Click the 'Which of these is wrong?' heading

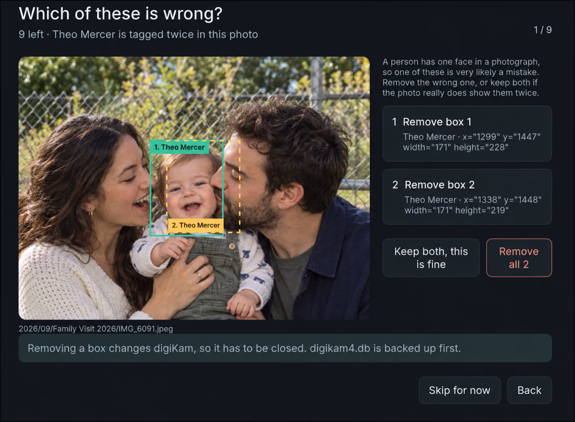point(121,13)
